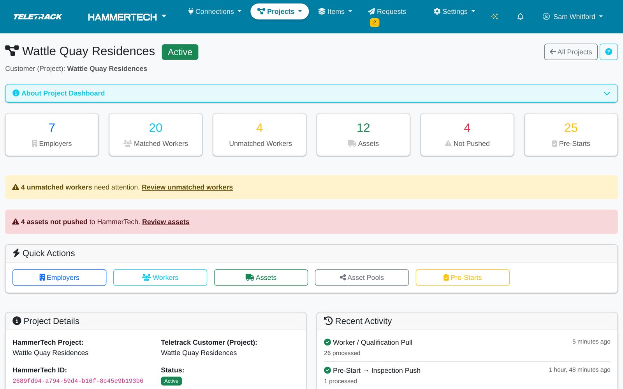
Task: Open the Requests page
Action: [387, 11]
